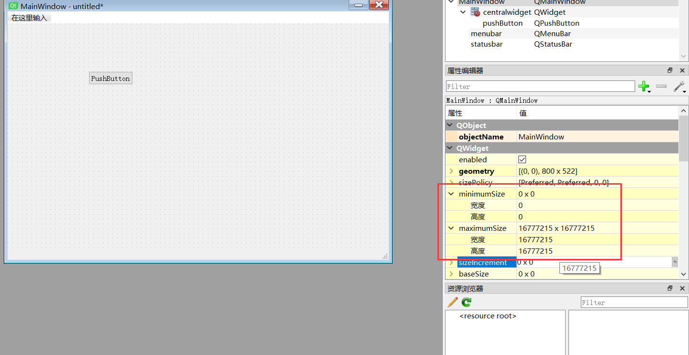This screenshot has height=355, width=689.
Task: Click the resource browser Filter field
Action: (634, 302)
